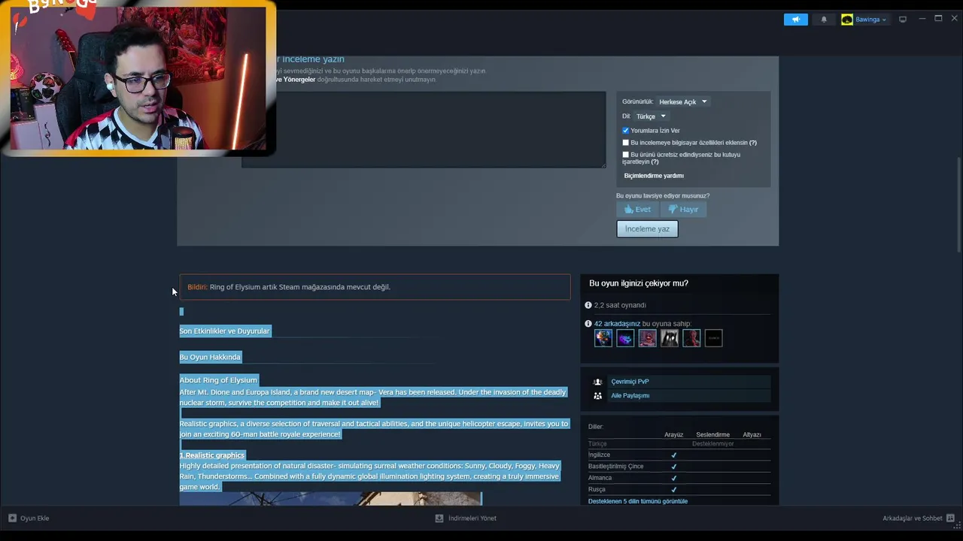
Task: Click the download icon beside İndirmeleri Yönet
Action: tap(439, 518)
